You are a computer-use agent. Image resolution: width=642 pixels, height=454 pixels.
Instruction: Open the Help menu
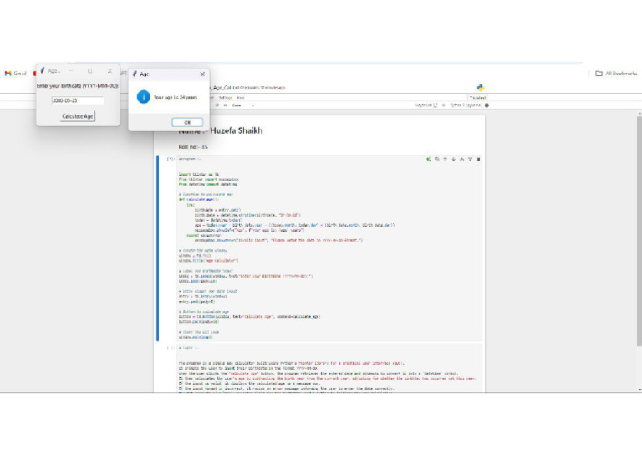pos(241,97)
